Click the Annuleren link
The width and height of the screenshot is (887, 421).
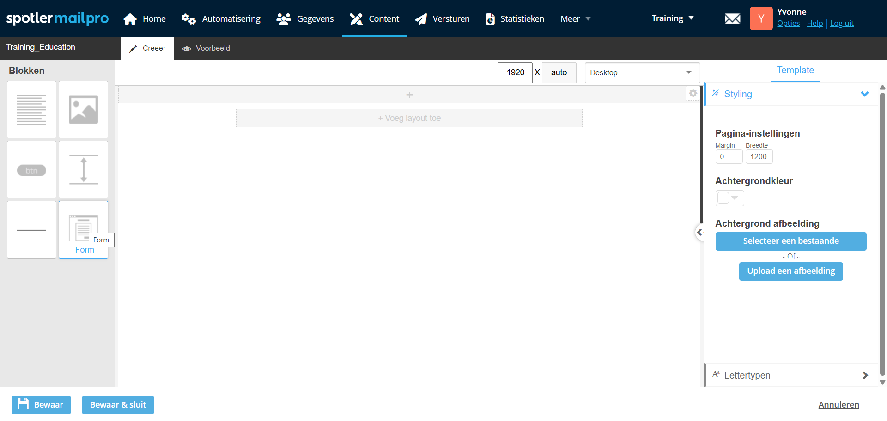838,405
